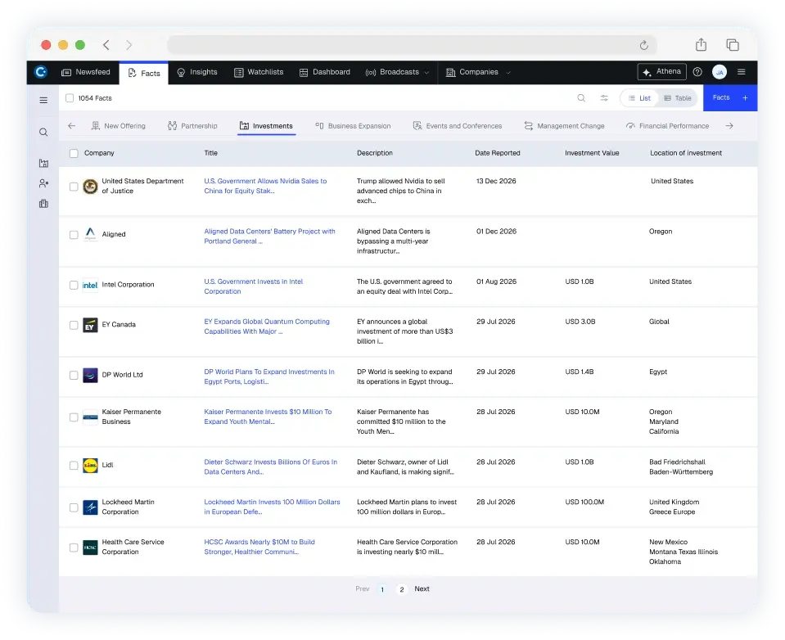Open the Watchlists tab
The image size is (785, 640).
pyautogui.click(x=259, y=72)
